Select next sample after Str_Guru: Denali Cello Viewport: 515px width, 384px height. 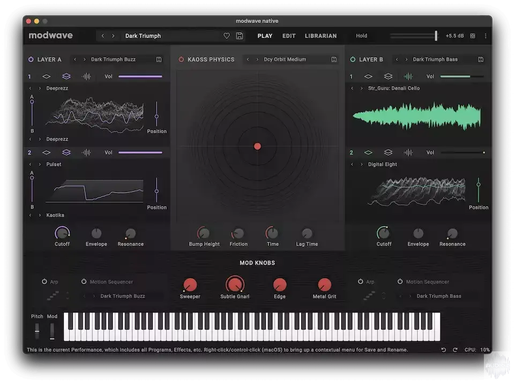point(362,88)
